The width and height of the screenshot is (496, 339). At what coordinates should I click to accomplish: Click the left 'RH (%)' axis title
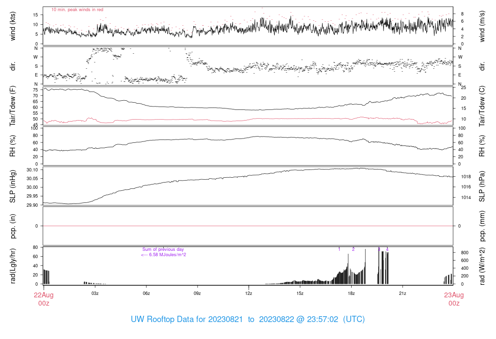(x=13, y=146)
